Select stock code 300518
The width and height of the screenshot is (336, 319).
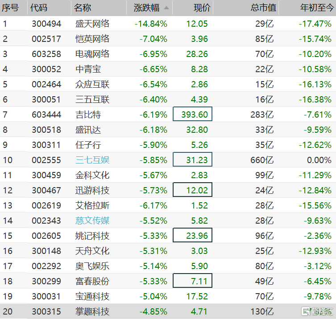tap(46, 130)
